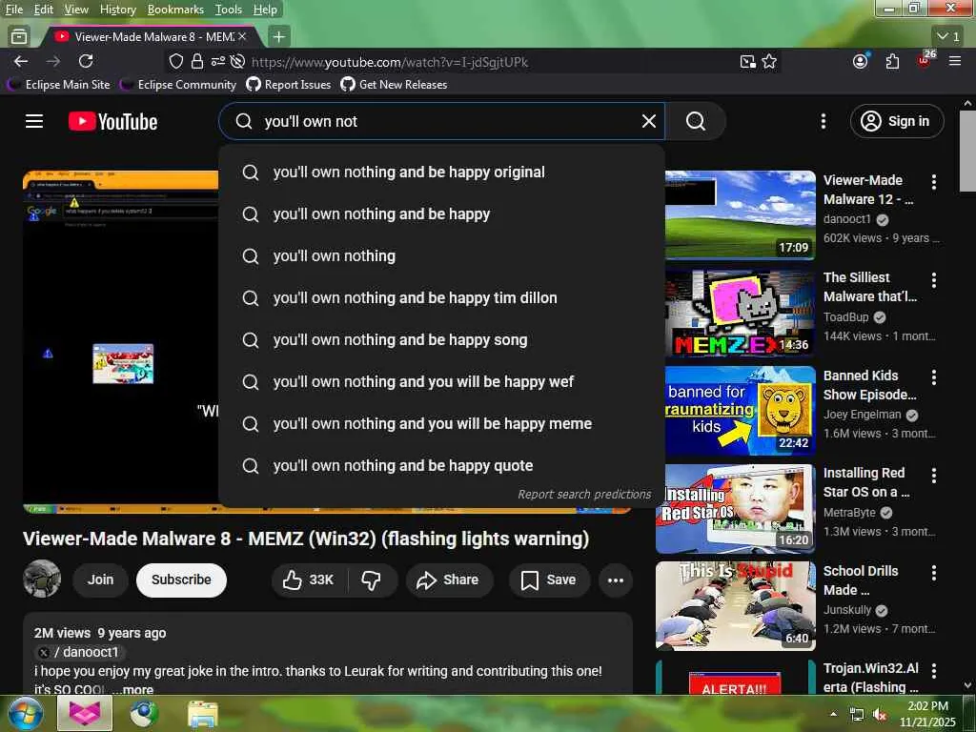976x732 pixels.
Task: Open the browser account profile icon
Action: (861, 61)
